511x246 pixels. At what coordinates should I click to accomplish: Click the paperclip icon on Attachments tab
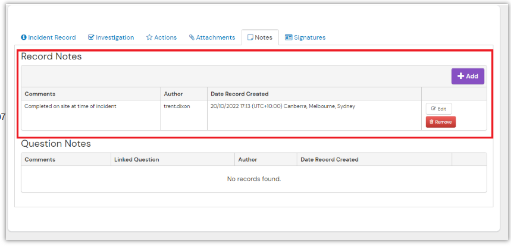tap(192, 37)
